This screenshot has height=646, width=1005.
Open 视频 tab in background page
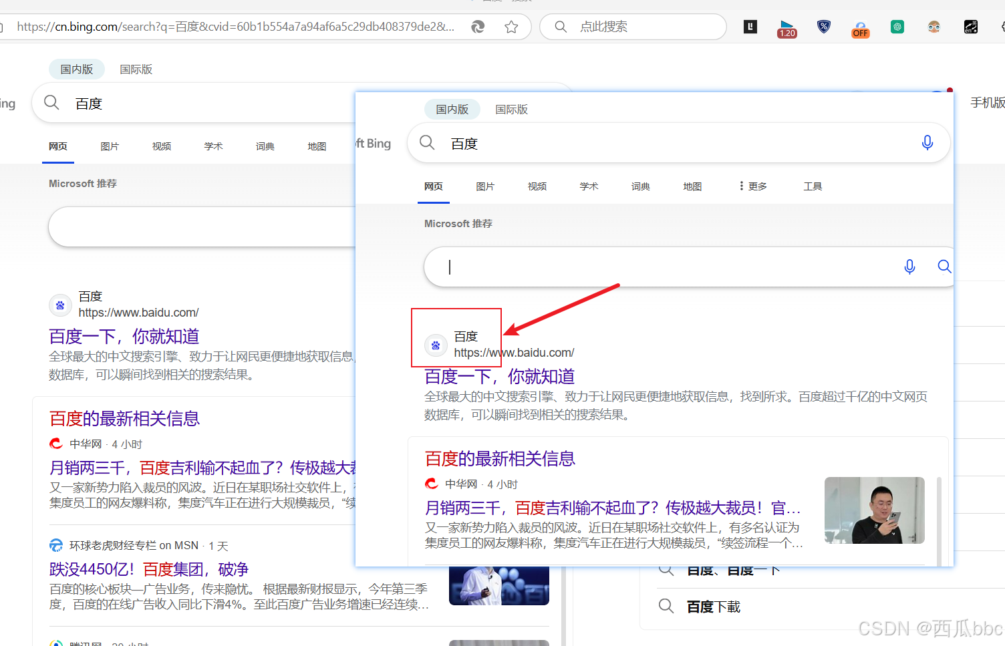pyautogui.click(x=162, y=146)
